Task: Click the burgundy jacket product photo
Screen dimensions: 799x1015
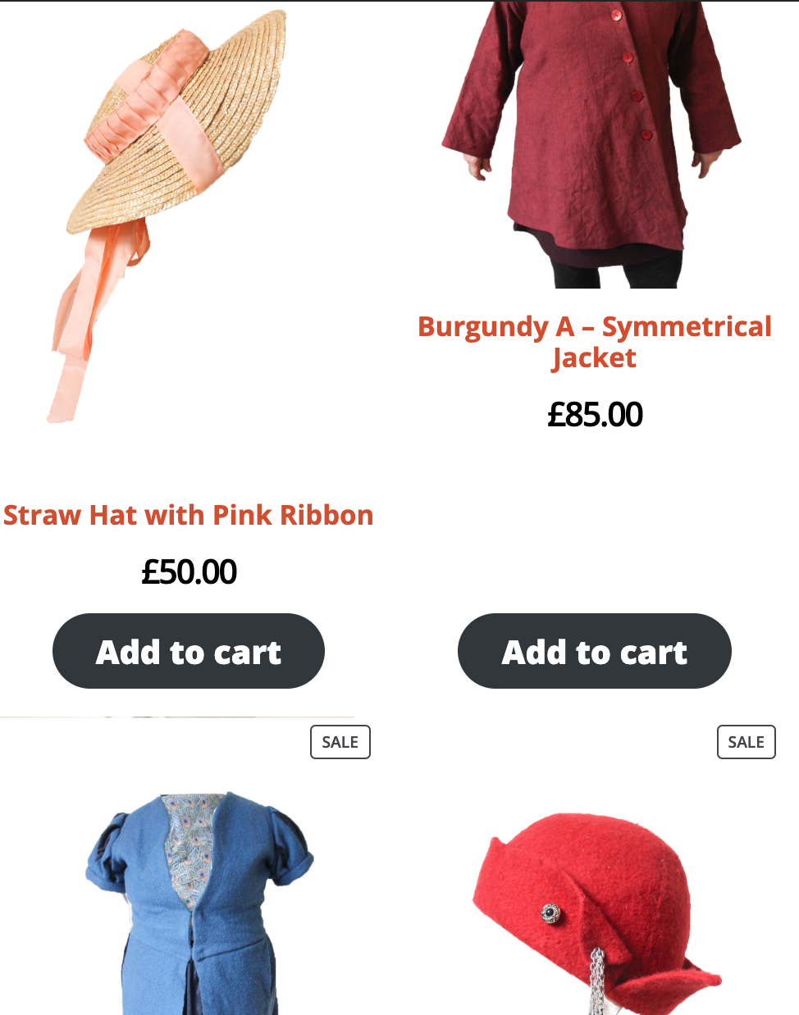Action: pos(591,144)
